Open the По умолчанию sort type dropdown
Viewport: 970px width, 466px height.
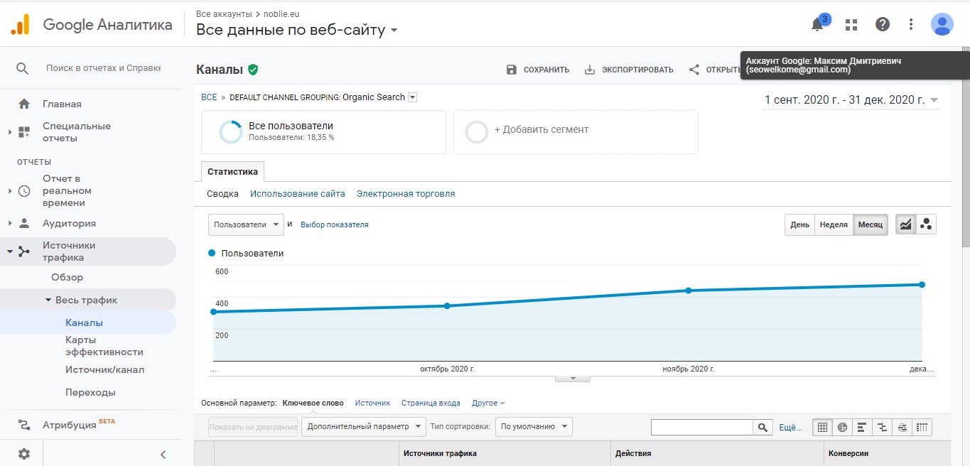[x=534, y=427]
